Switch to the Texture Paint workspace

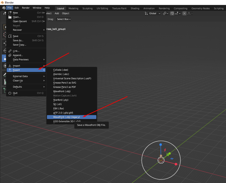(119, 8)
